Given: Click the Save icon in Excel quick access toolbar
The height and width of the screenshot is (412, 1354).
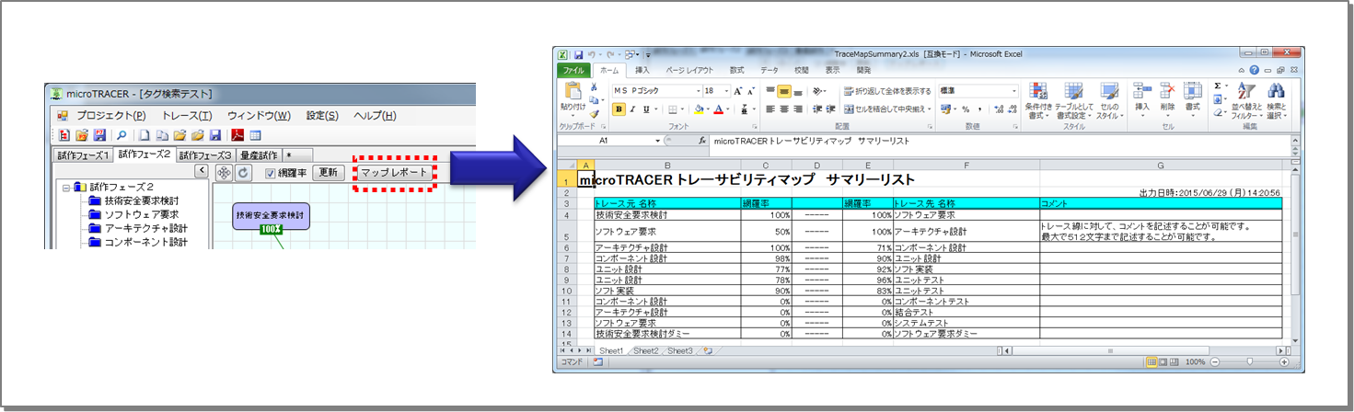Looking at the screenshot, I should (579, 55).
